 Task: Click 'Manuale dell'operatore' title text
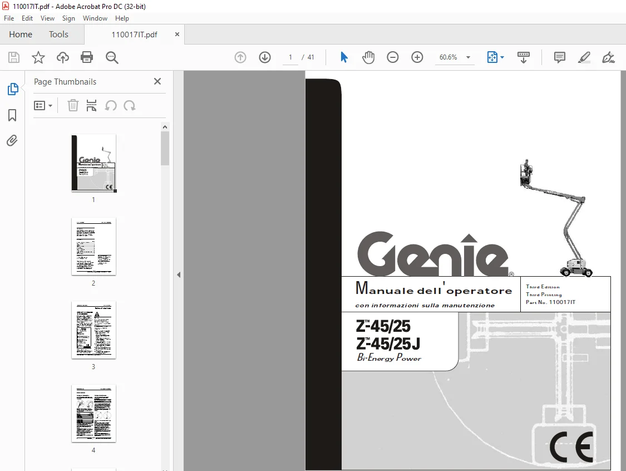(433, 288)
